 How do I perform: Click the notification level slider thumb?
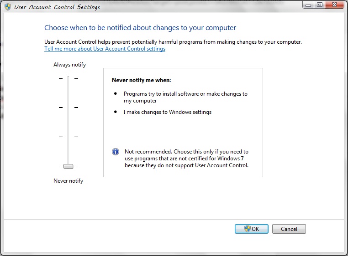(x=68, y=166)
